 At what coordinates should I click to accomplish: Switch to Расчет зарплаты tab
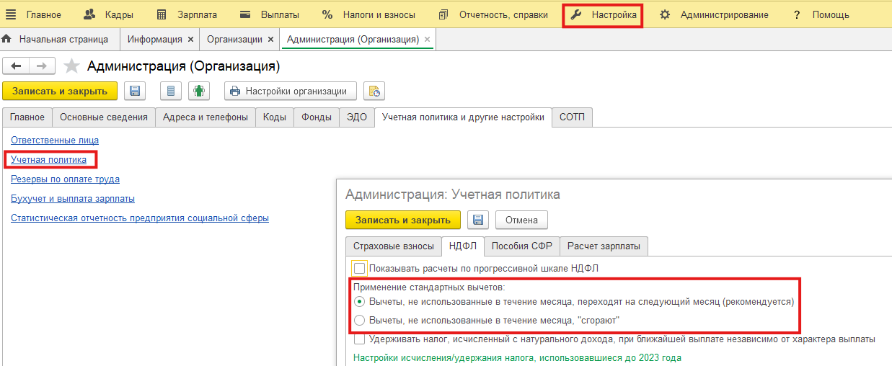click(x=604, y=246)
